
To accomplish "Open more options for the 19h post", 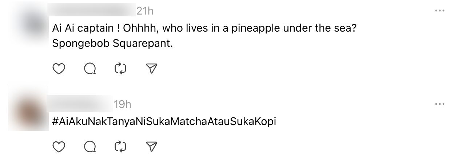I will click(x=440, y=104).
